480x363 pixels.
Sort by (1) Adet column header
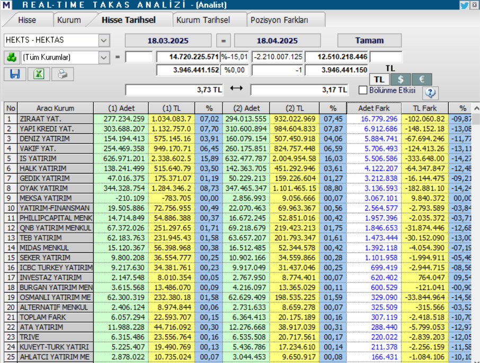pos(121,108)
